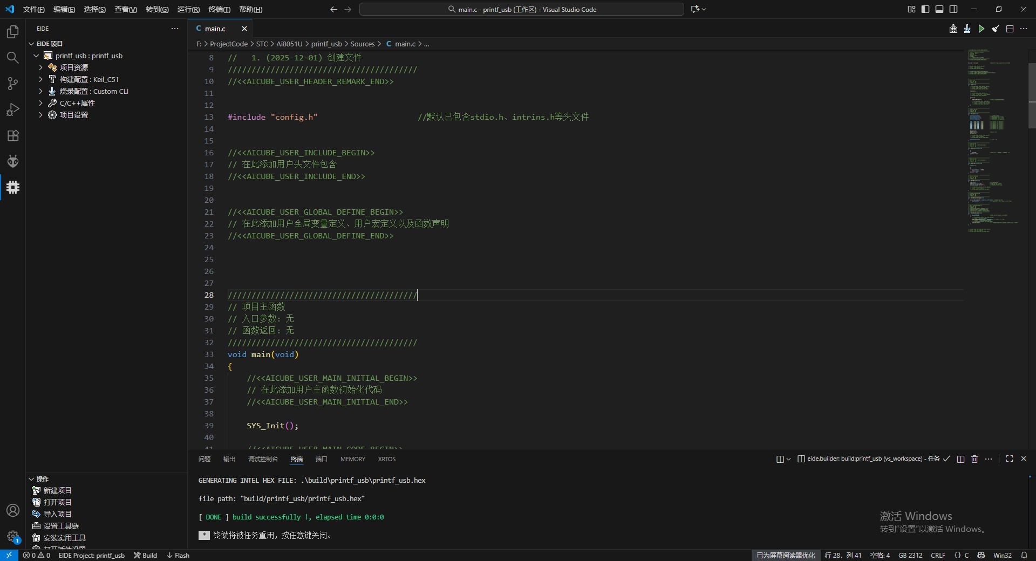Open the EIDE chip icon in activity bar

13,187
